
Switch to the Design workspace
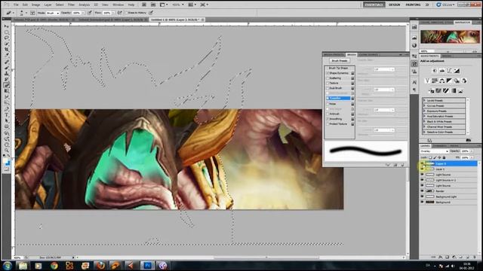pos(394,5)
